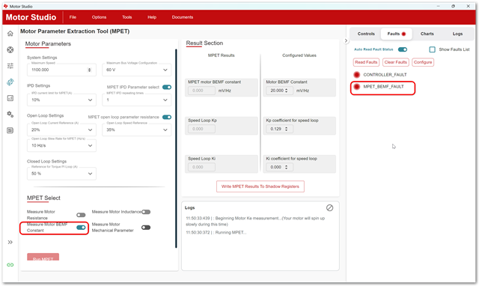Click the Speed Loop Ki result field
This screenshot has height=286, width=479.
pyautogui.click(x=201, y=167)
